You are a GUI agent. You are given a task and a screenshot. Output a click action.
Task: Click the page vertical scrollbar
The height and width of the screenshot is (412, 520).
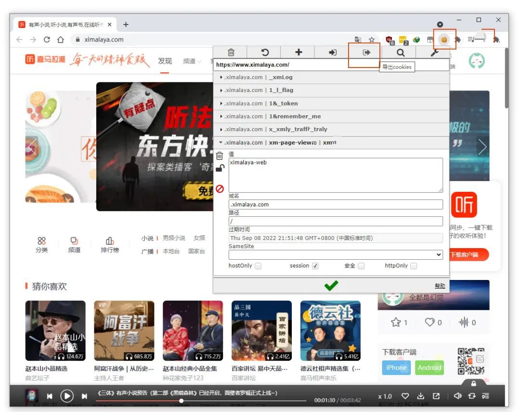(507, 79)
